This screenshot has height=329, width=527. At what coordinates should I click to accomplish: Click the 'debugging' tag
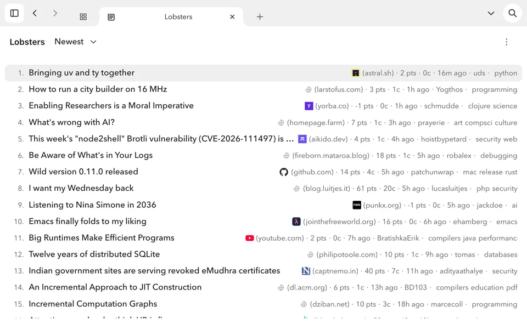pyautogui.click(x=498, y=156)
